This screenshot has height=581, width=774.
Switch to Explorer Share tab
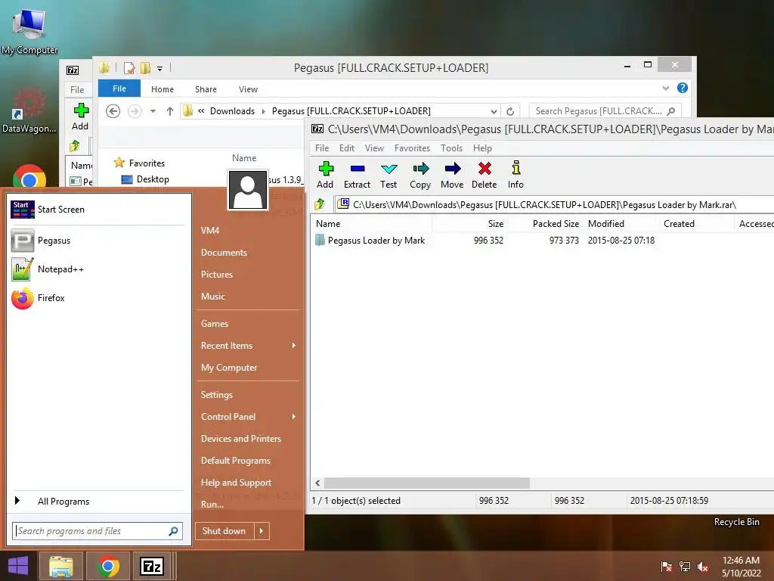(x=206, y=89)
